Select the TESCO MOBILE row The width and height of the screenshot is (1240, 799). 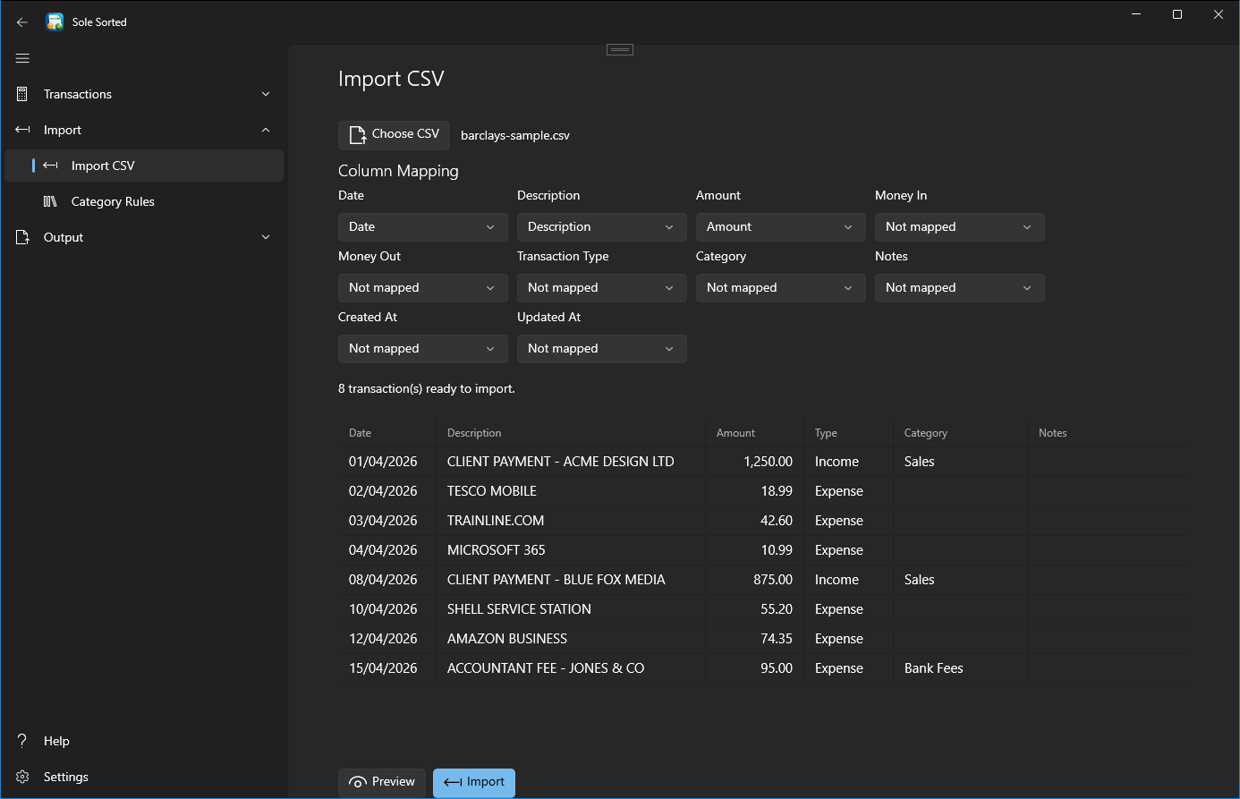[x=763, y=491]
